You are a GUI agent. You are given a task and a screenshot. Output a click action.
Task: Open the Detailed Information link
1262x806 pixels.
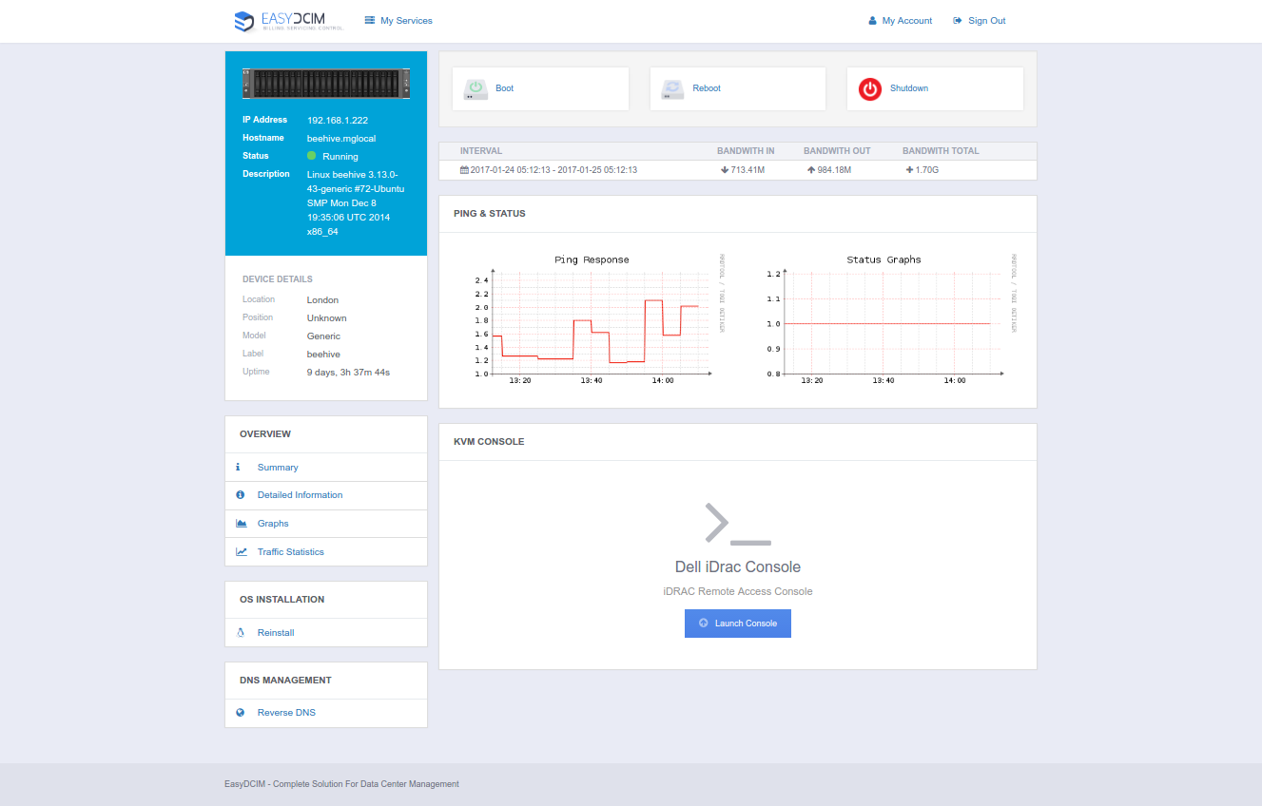point(300,495)
